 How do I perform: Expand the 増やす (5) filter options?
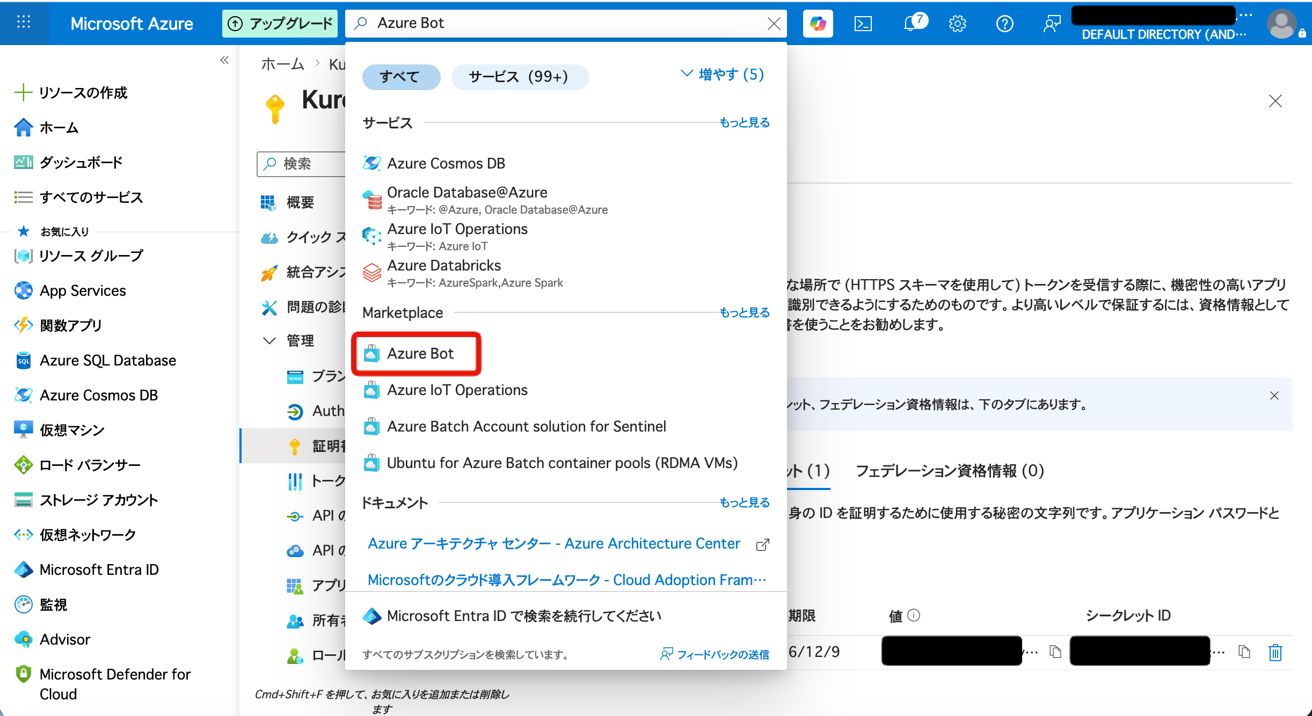722,74
